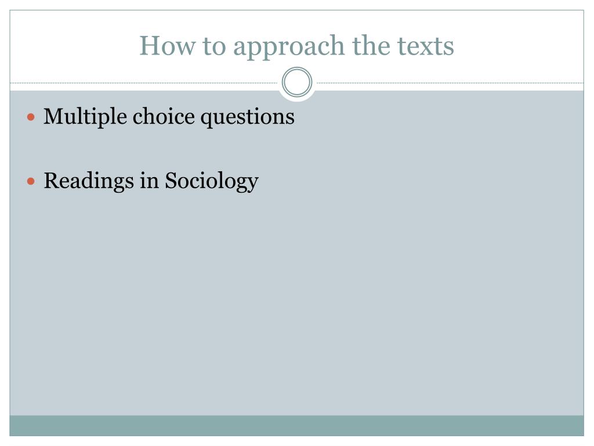Click the orange bullet before Readings in Sociology

coord(31,181)
